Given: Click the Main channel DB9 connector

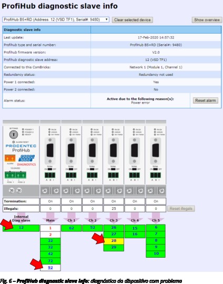Looking at the screenshot, I should pyautogui.click(x=50, y=150).
